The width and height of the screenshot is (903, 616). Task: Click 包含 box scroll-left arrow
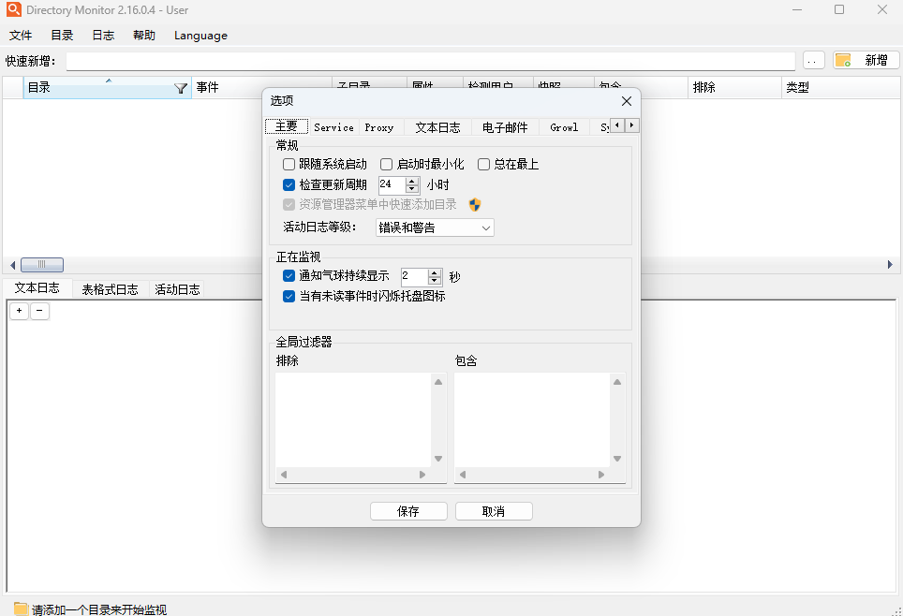[463, 475]
